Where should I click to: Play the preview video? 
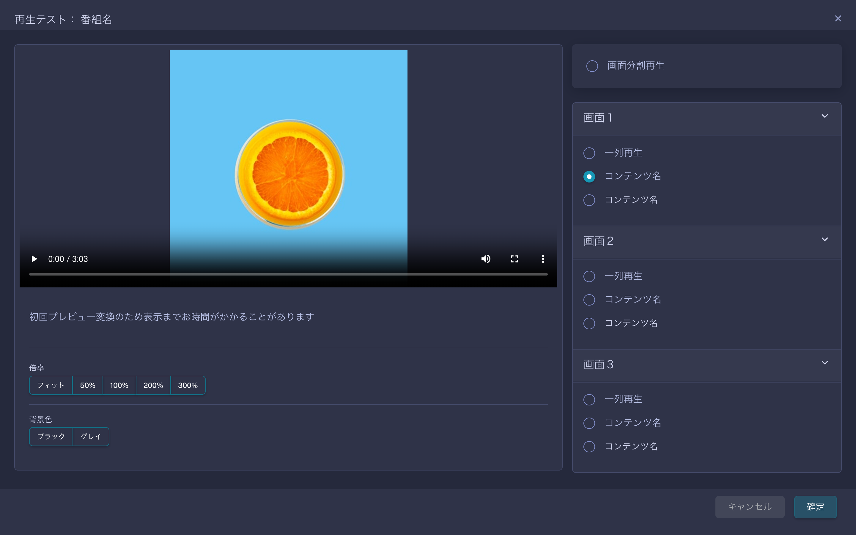point(34,259)
